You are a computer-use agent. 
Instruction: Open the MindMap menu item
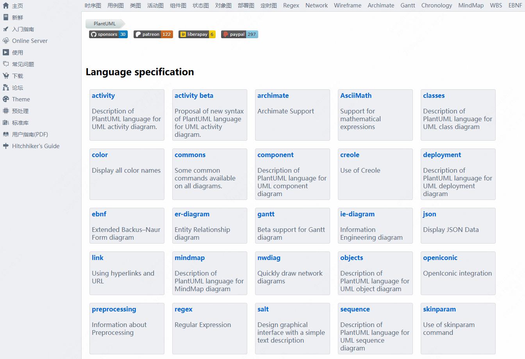tap(471, 5)
